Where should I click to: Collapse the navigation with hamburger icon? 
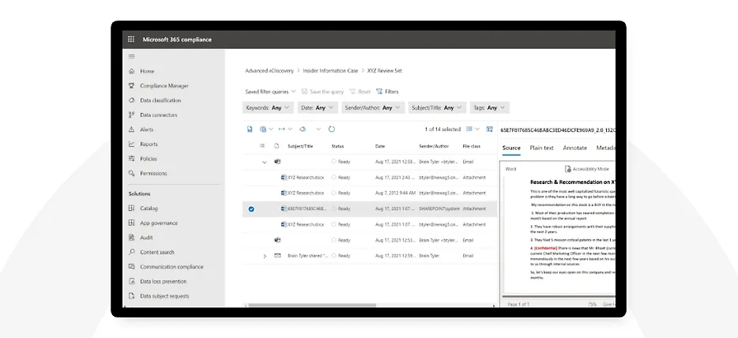(x=131, y=56)
